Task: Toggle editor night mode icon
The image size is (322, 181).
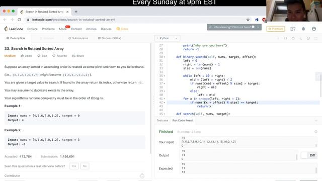Action: [x=301, y=38]
